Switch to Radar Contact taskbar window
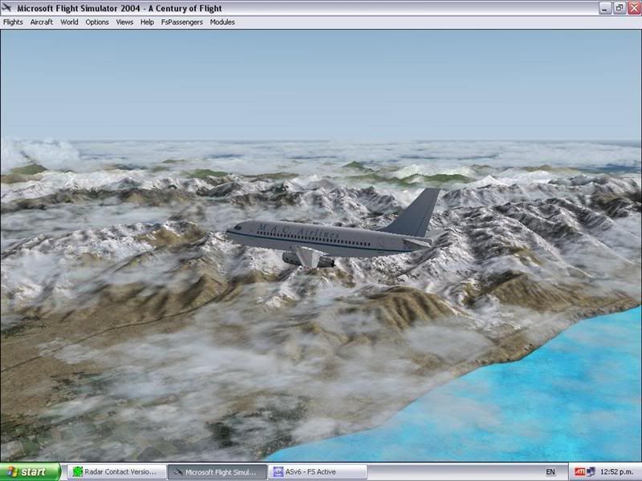The image size is (642, 481). (x=116, y=472)
